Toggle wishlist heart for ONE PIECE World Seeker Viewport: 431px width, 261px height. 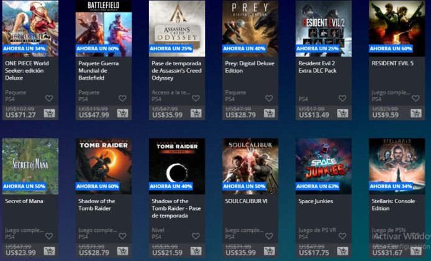49,98
